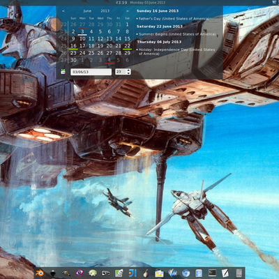Open the Chromium browser icon
Screen dimensions: 279x279
(186, 273)
